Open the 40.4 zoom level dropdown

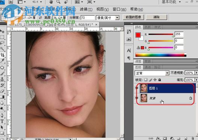41,2
